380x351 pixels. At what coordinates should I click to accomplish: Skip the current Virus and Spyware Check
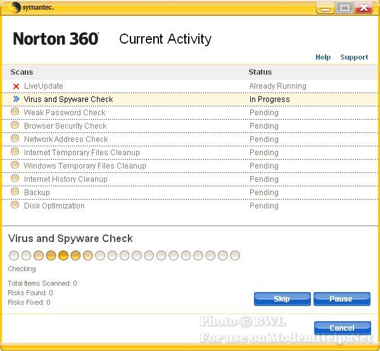tap(282, 299)
